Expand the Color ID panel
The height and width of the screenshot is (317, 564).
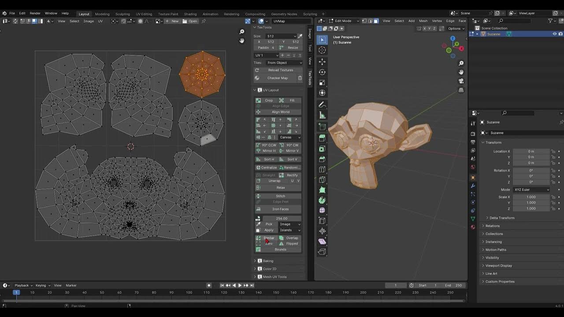[269, 269]
